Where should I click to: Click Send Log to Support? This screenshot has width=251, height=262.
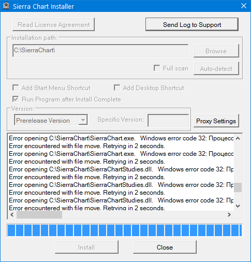click(192, 24)
